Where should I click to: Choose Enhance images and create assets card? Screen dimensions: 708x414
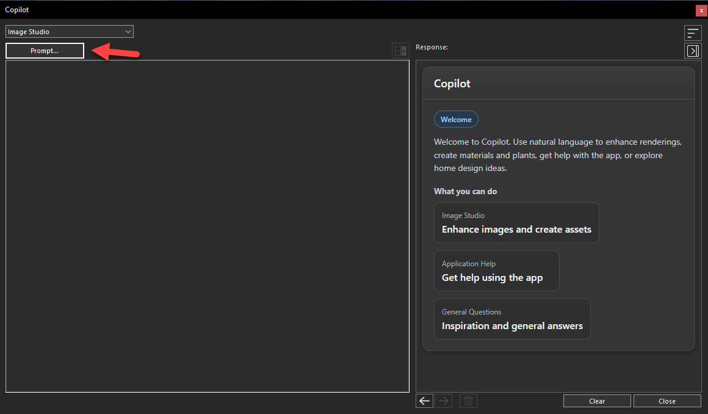516,222
